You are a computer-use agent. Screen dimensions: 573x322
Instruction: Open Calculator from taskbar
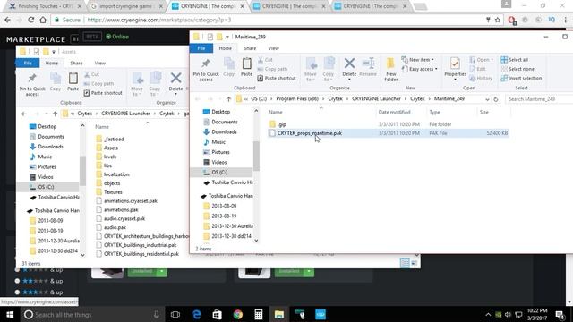tap(259, 314)
